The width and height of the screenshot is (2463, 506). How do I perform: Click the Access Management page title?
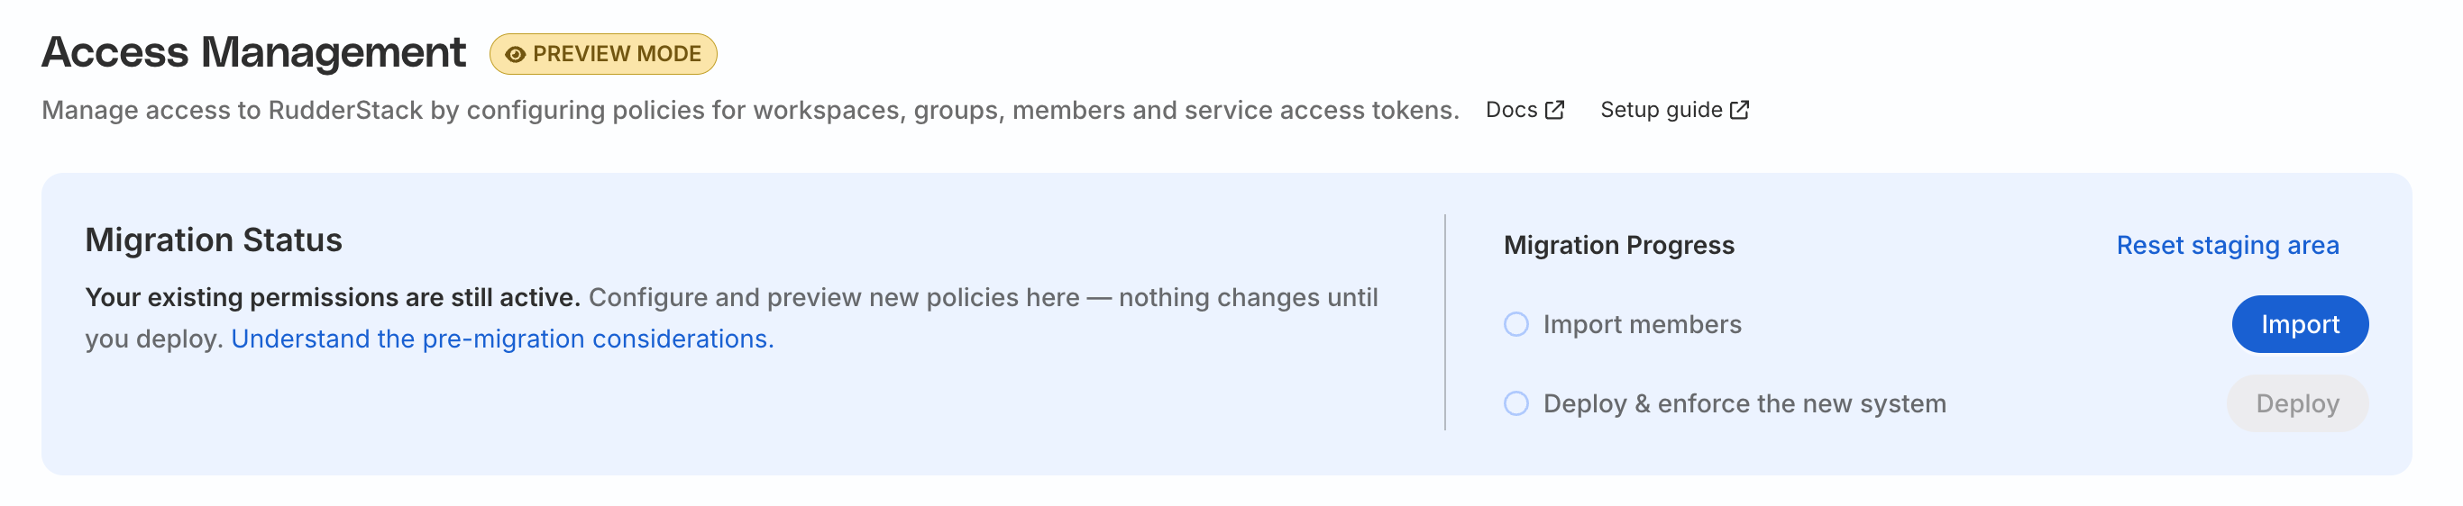(253, 52)
